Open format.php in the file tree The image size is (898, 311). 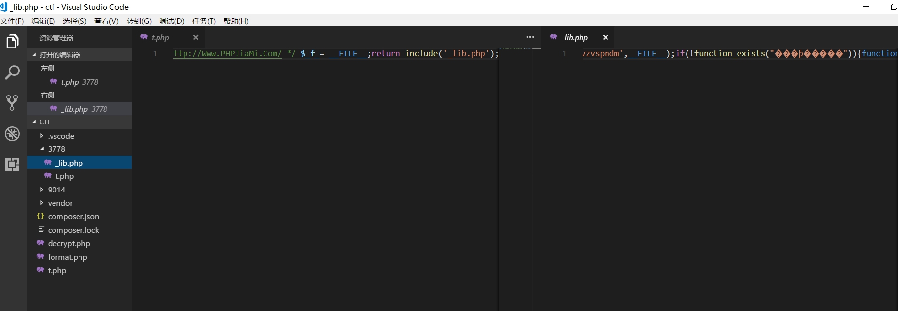click(79, 257)
